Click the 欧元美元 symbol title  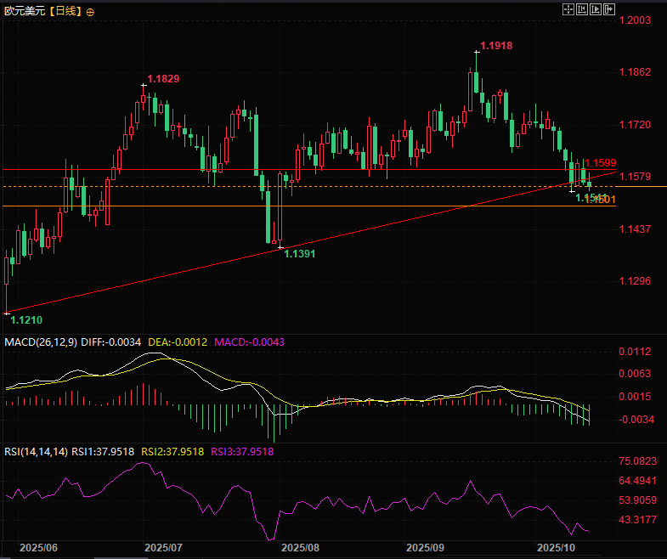click(x=24, y=12)
